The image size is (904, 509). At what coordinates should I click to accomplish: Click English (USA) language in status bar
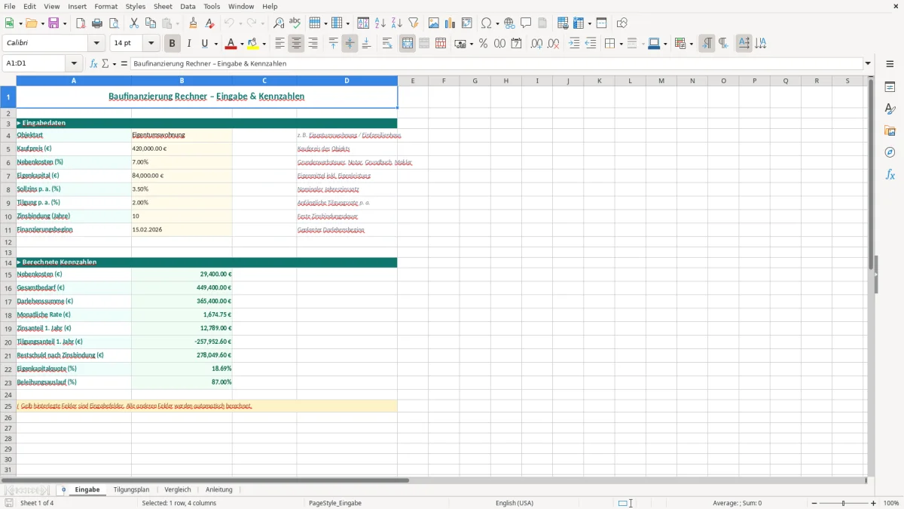coord(515,503)
